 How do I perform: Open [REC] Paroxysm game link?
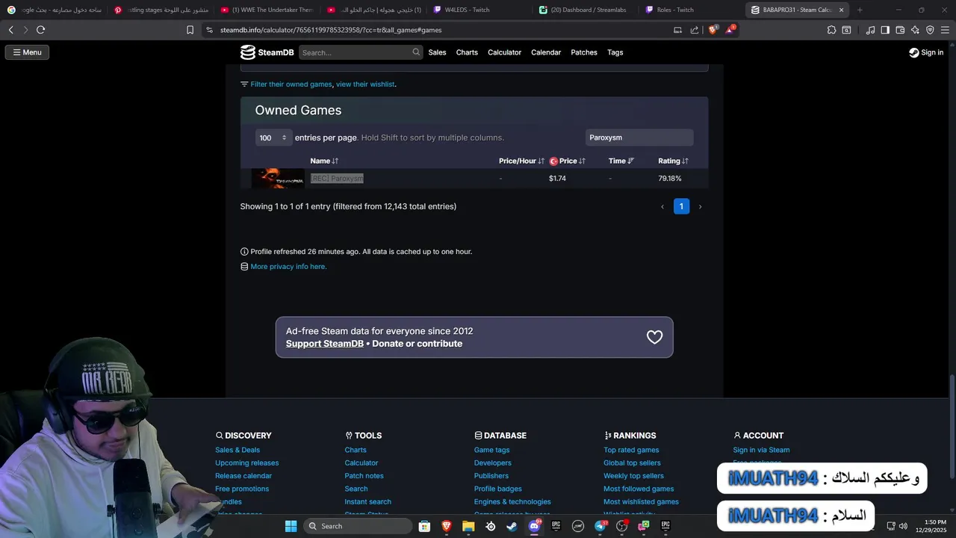(x=337, y=179)
